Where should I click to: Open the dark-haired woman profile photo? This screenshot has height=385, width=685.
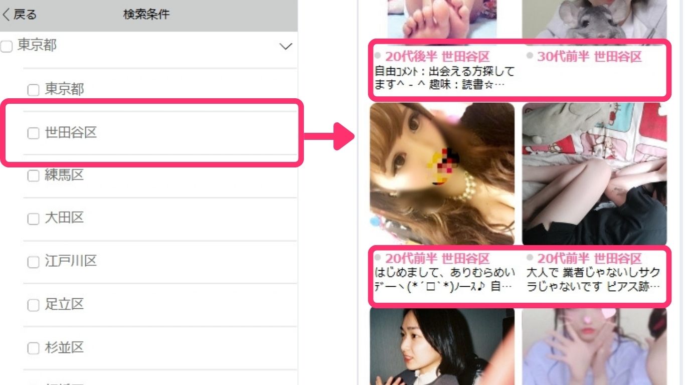442,346
